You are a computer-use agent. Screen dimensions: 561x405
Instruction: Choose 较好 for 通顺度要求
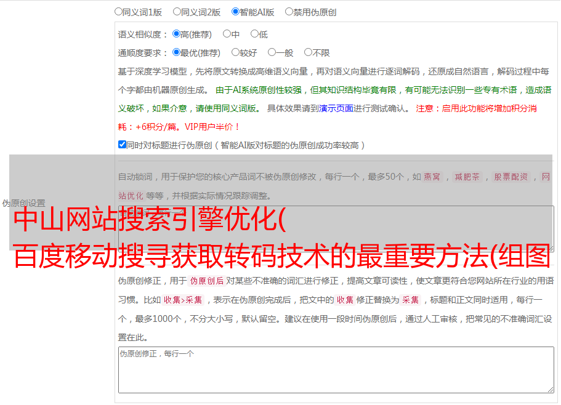coord(235,52)
